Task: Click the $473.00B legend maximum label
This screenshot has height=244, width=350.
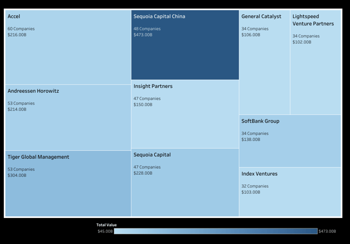Action: 327,232
